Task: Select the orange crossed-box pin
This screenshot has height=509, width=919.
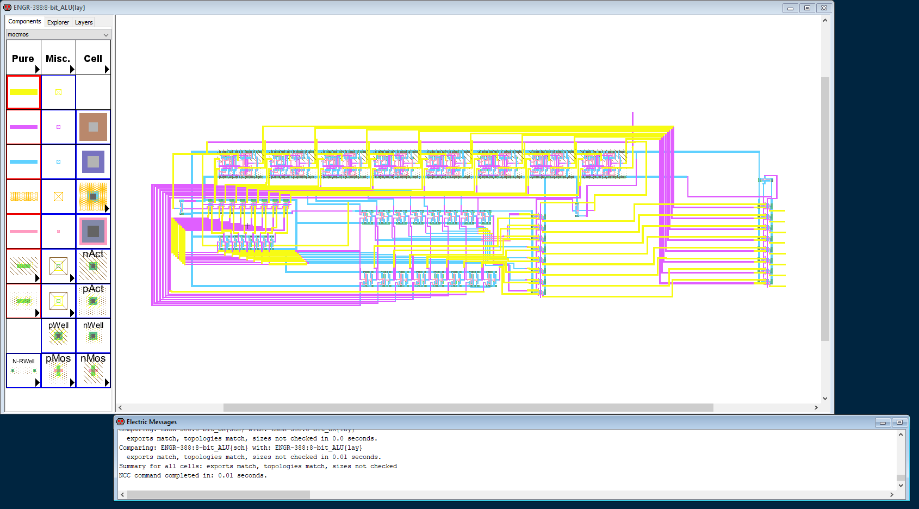Action: point(58,197)
